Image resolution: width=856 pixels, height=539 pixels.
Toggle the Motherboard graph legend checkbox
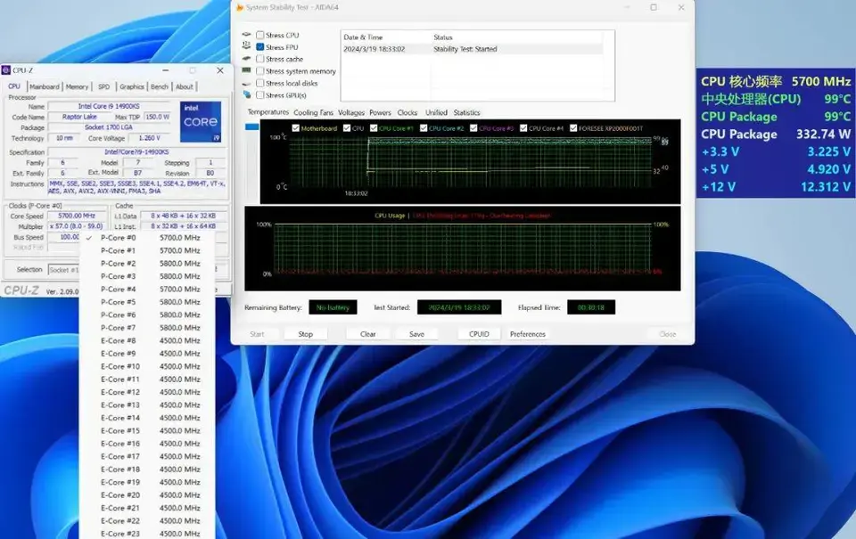296,128
